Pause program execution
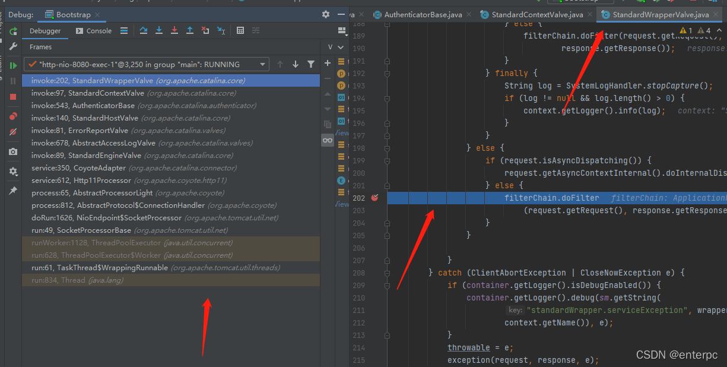 [x=12, y=81]
